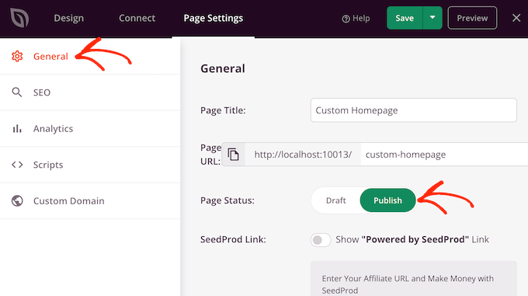The height and width of the screenshot is (296, 528).
Task: Copy the page URL with clipboard icon
Action: (x=234, y=155)
